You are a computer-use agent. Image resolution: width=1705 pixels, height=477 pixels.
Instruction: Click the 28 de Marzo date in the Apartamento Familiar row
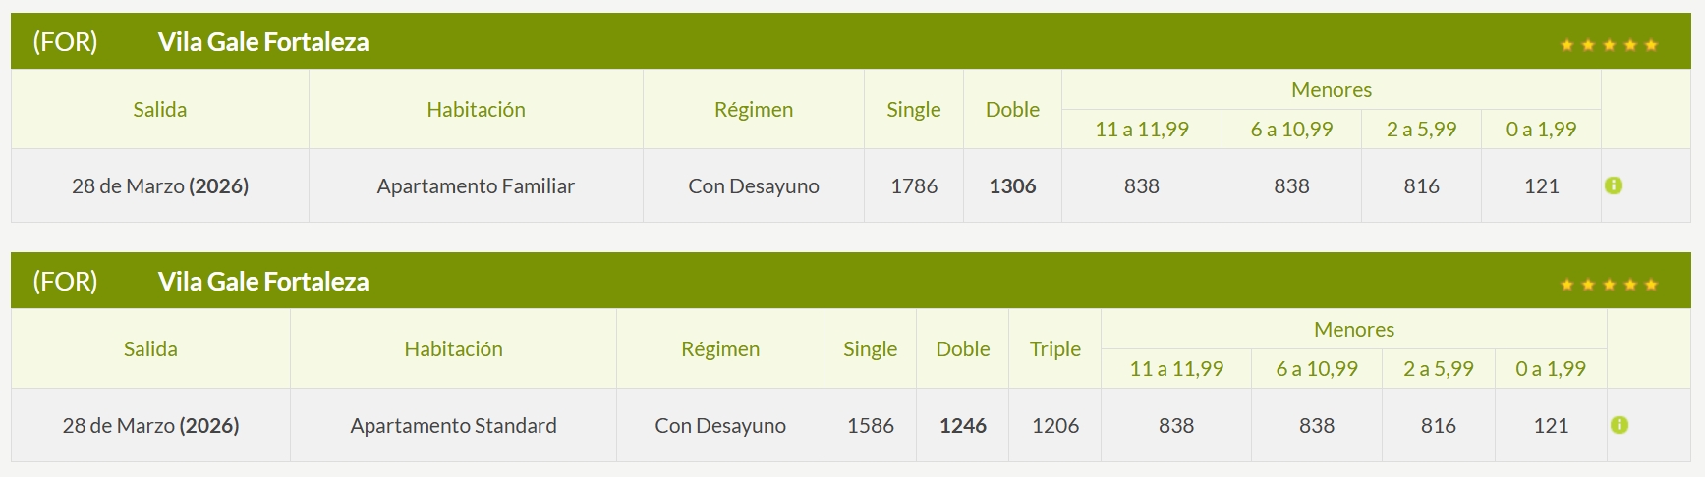[x=159, y=186]
